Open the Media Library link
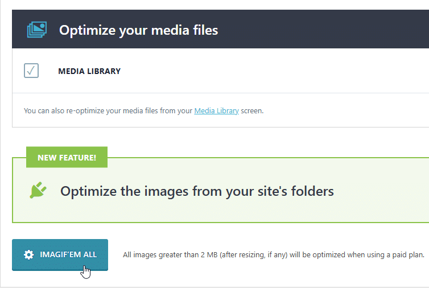Viewport: 429px width, 288px height. point(216,110)
